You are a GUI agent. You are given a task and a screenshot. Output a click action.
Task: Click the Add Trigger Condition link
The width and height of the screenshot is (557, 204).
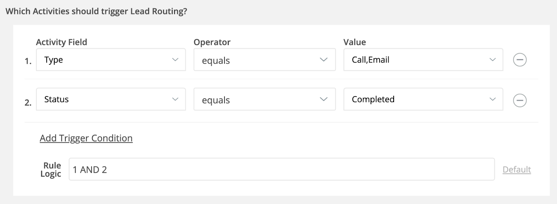(86, 138)
